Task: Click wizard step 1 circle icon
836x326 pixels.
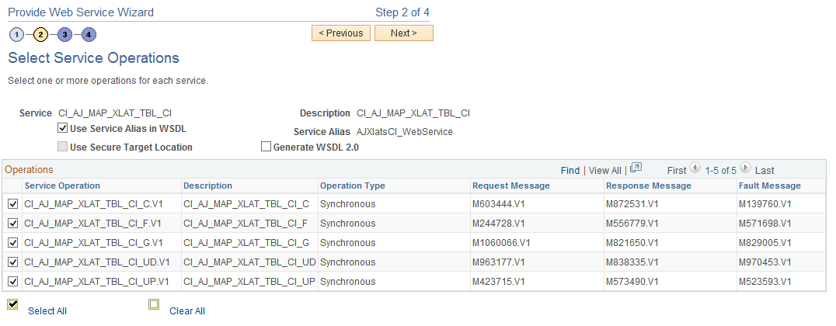Action: tap(16, 34)
